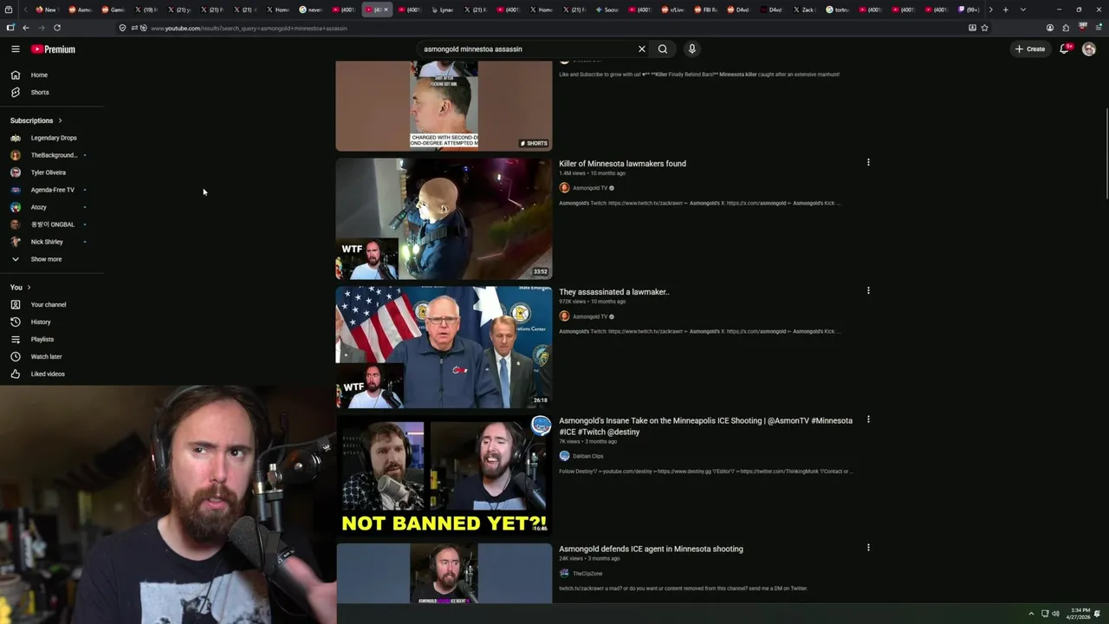Open title 'Asmongold's Insane Take on the Minneapolis ICE Shooting'

click(x=705, y=426)
